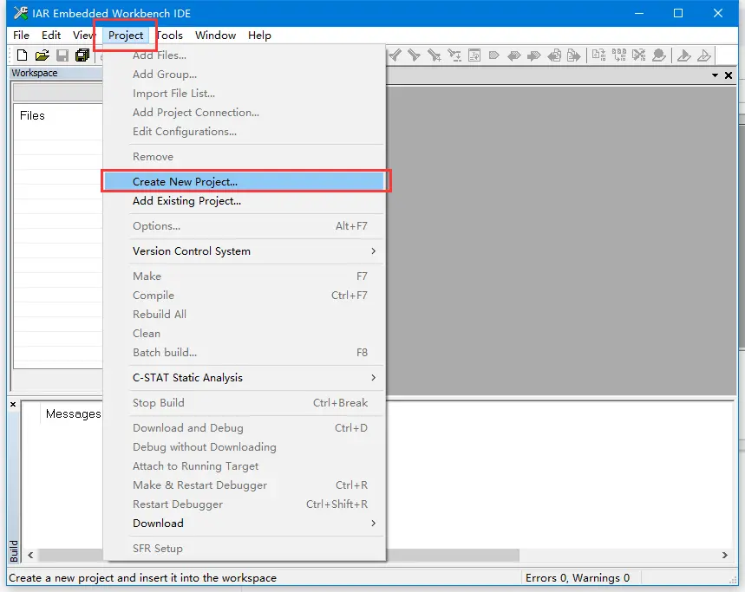Click the Toggle Bookmark icon
This screenshot has height=592, width=745.
tap(494, 55)
